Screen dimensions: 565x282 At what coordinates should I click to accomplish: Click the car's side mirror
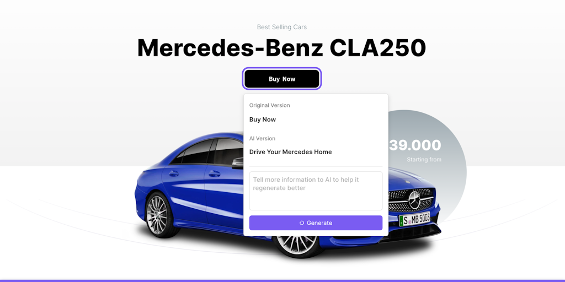pyautogui.click(x=237, y=163)
